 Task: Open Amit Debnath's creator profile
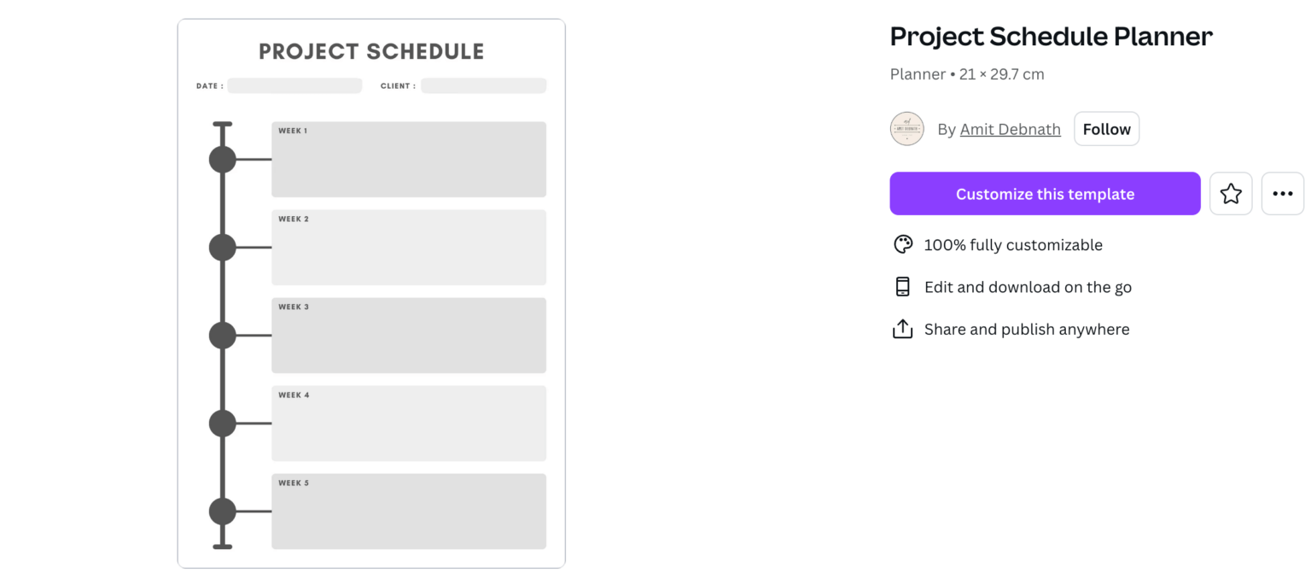click(x=1010, y=128)
